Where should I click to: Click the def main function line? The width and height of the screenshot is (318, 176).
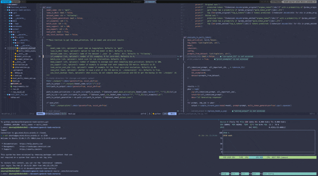(47, 7)
